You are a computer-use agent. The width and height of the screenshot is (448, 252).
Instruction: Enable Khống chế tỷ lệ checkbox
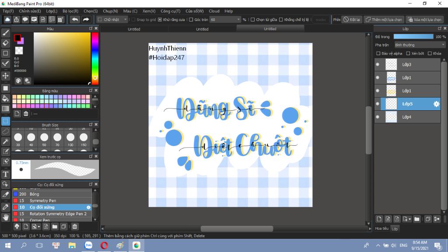(281, 20)
